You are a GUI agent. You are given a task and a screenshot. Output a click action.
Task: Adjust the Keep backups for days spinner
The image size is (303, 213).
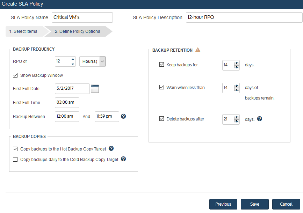pyautogui.click(x=237, y=65)
